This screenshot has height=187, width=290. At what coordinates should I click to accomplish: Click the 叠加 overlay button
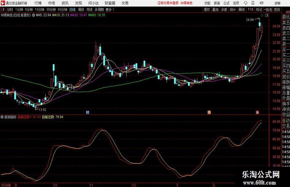[x=215, y=10]
